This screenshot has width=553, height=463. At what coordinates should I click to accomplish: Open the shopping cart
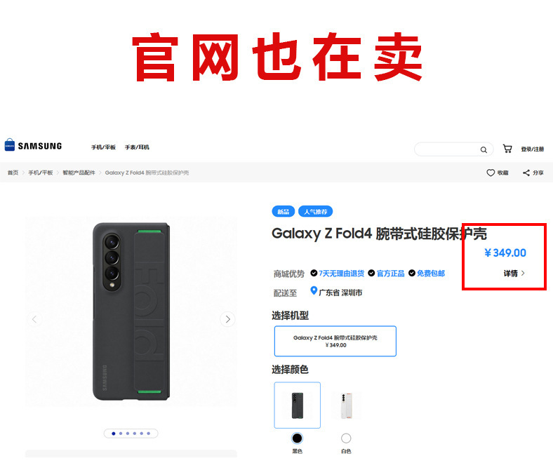[x=507, y=149]
